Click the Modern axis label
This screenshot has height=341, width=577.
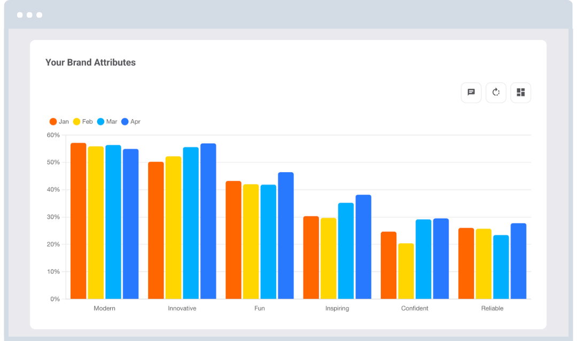point(104,308)
